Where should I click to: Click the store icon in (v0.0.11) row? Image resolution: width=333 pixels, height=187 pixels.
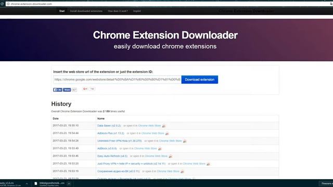click(x=182, y=171)
